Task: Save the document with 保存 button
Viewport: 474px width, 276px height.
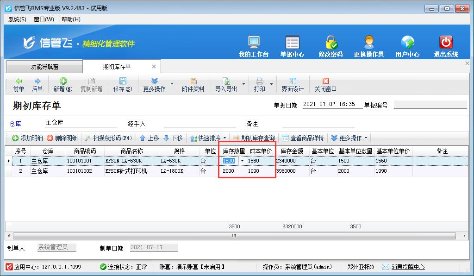Action: click(x=123, y=85)
